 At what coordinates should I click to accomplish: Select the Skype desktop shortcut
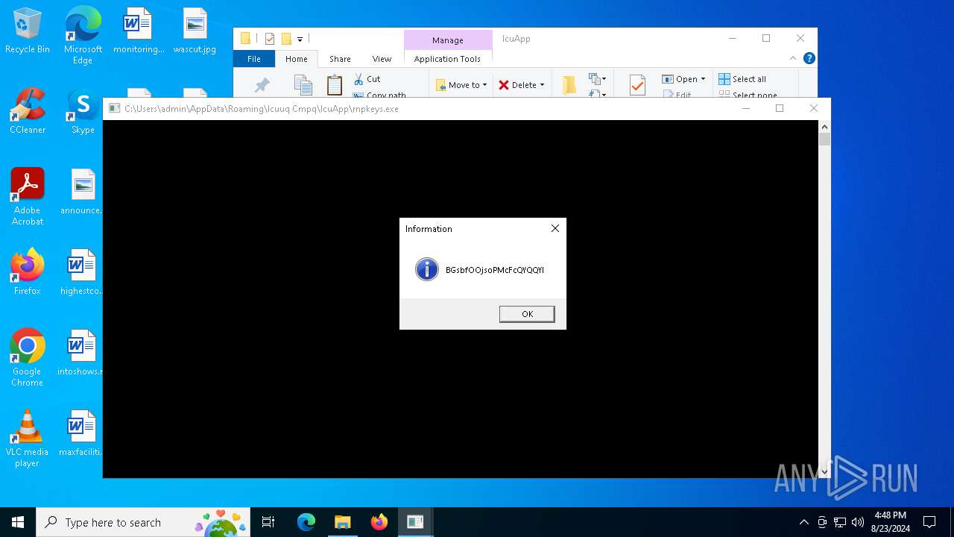coord(83,112)
